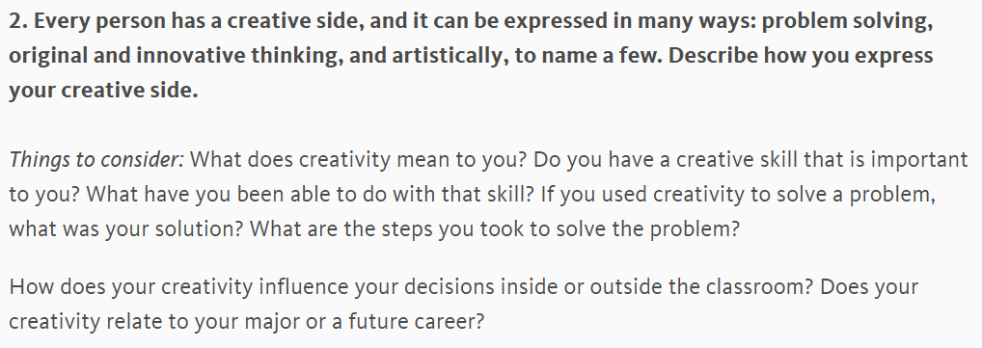Click the sentence "Describe how you express"
Screen dimensions: 982x348
click(801, 56)
